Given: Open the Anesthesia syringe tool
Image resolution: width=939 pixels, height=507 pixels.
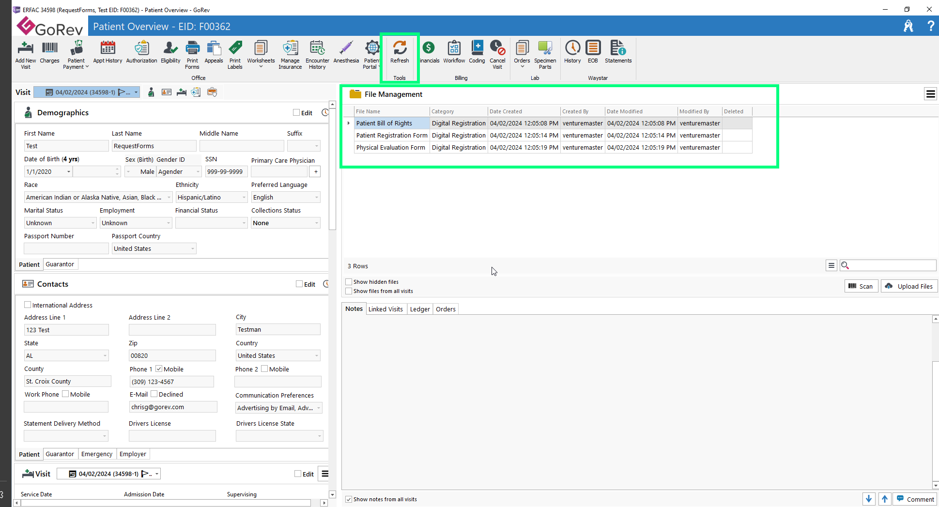Looking at the screenshot, I should pos(346,52).
